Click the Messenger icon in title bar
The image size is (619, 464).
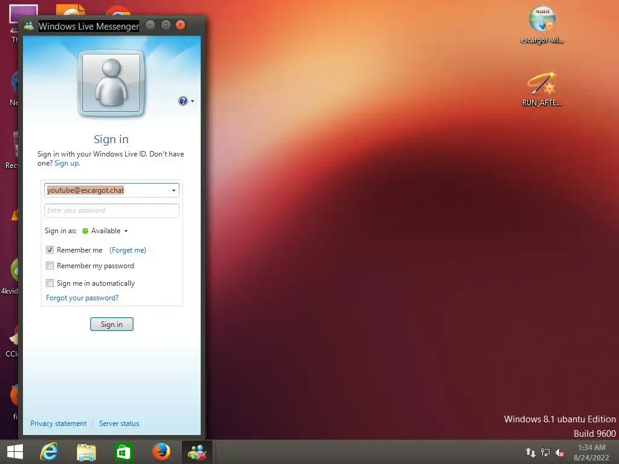[x=29, y=26]
